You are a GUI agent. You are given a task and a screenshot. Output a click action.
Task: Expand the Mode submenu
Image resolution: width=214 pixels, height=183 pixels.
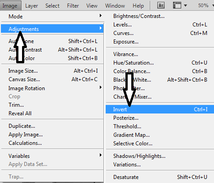coord(52,16)
